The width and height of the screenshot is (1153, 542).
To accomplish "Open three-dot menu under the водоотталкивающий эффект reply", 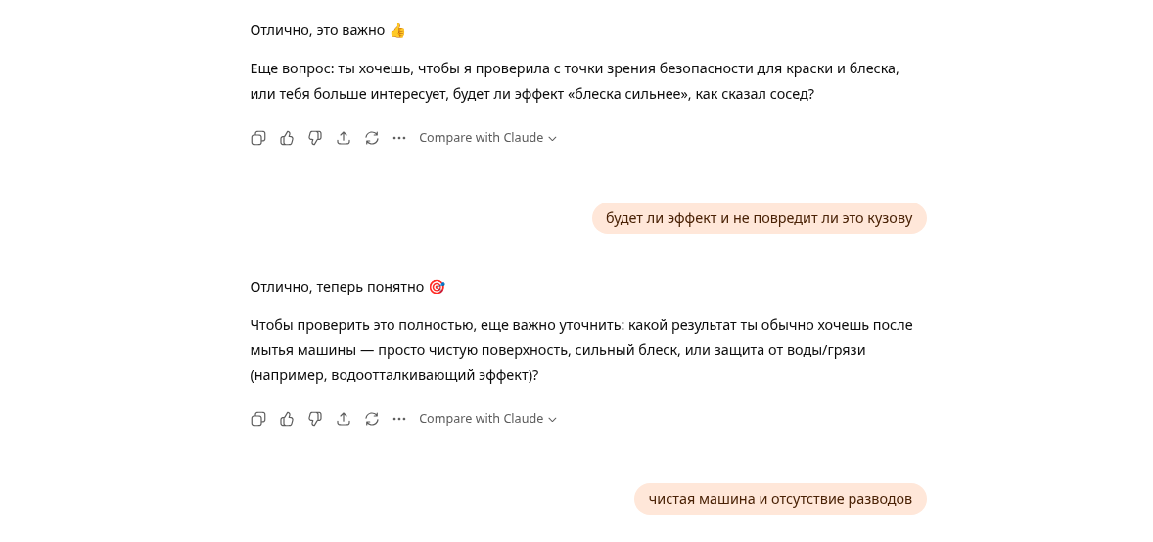I will [399, 419].
